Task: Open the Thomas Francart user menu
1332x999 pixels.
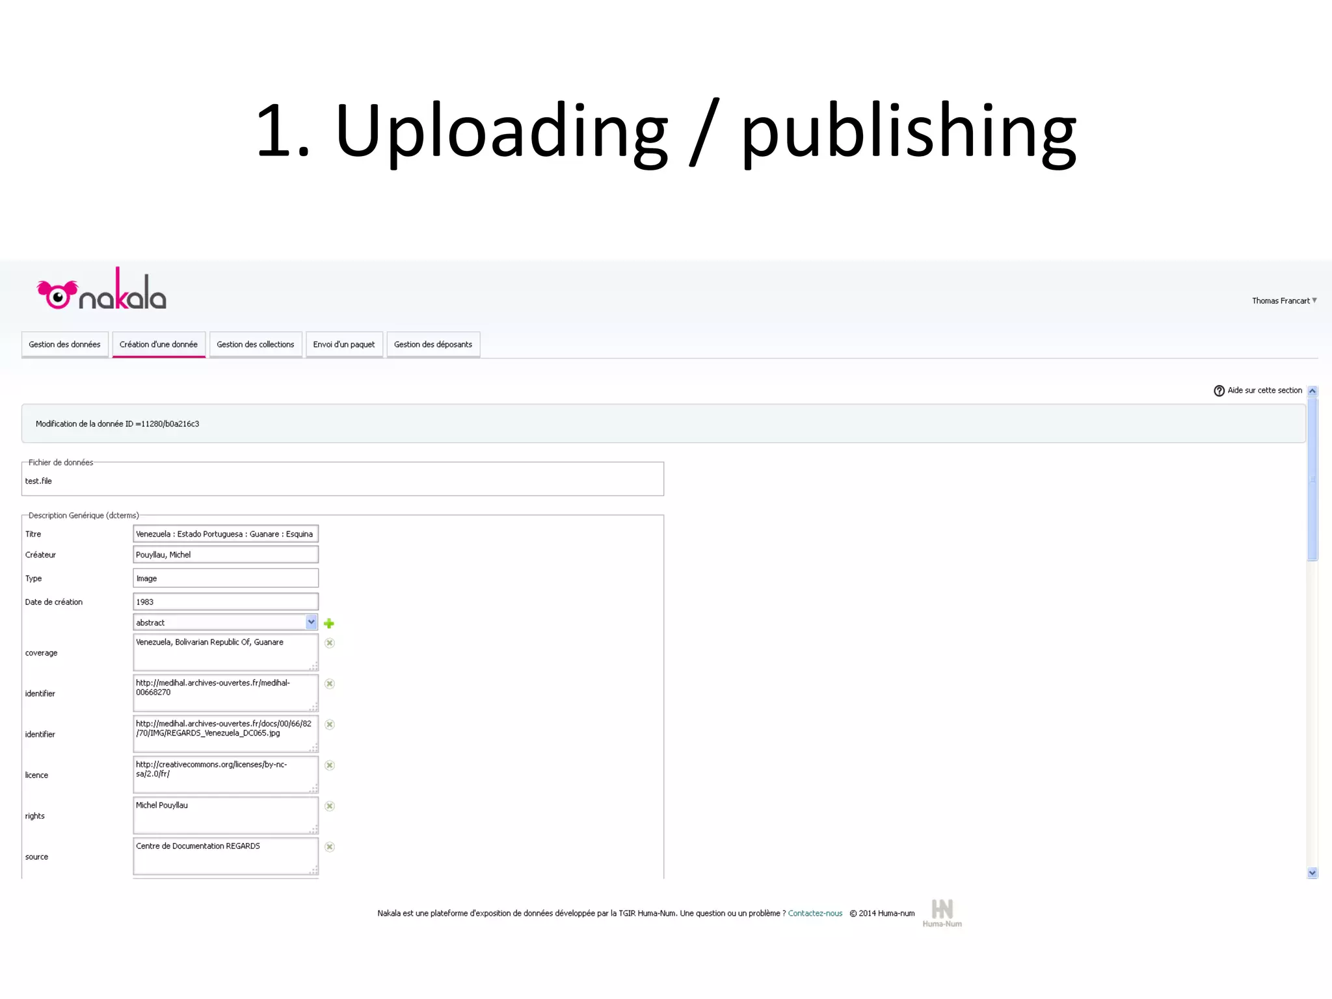Action: (x=1284, y=300)
